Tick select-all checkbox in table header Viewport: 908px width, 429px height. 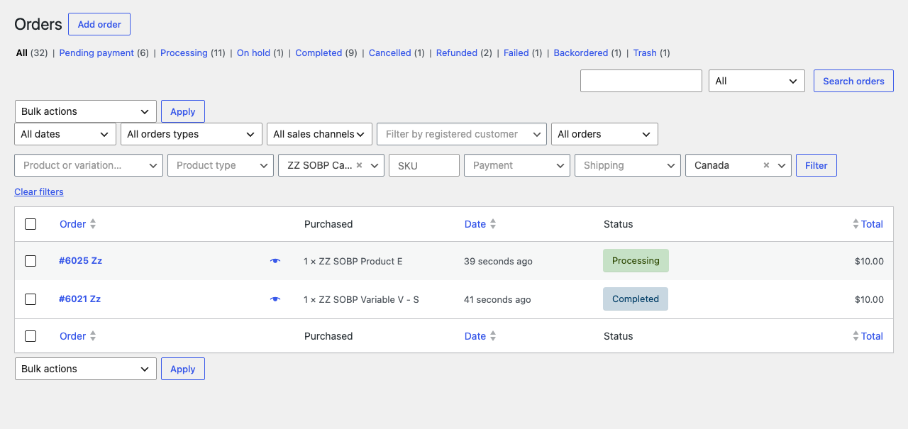coord(31,224)
